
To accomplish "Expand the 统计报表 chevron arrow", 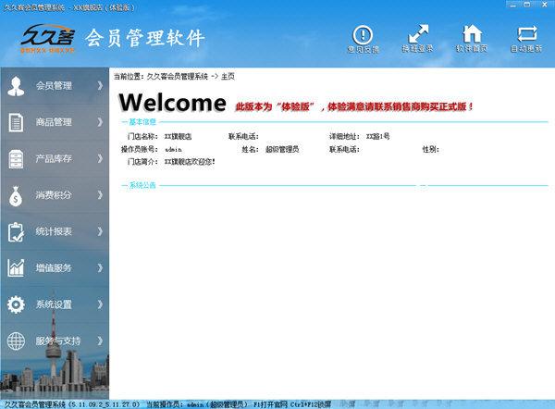I will coord(100,231).
